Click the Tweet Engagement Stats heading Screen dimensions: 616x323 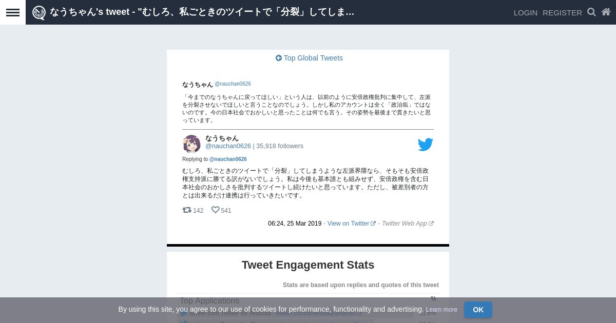[308, 265]
